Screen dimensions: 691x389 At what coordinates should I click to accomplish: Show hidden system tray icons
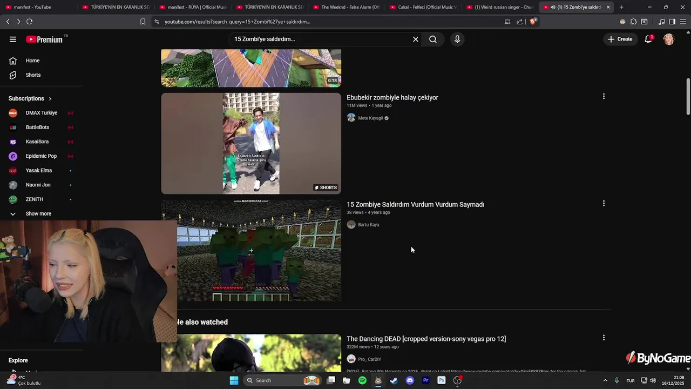[605, 380]
